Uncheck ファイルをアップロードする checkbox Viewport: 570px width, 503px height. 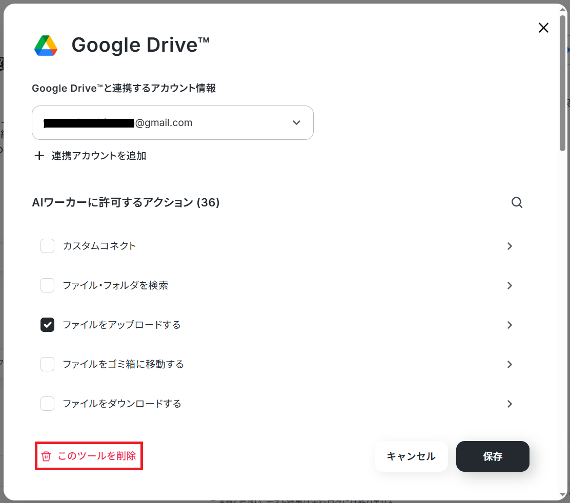tap(47, 325)
